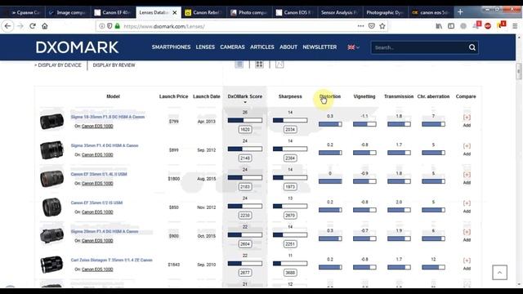Viewport: 523px width, 294px height.
Task: Open CAMERAS menu item
Action: coord(232,47)
